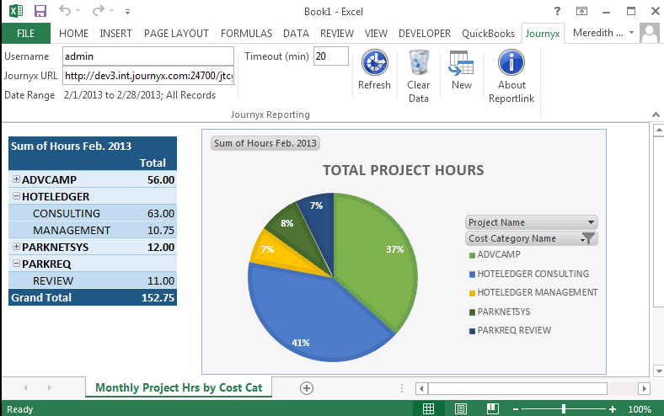664x416 pixels.
Task: Switch to the DEVELOPER tab
Action: pyautogui.click(x=425, y=34)
